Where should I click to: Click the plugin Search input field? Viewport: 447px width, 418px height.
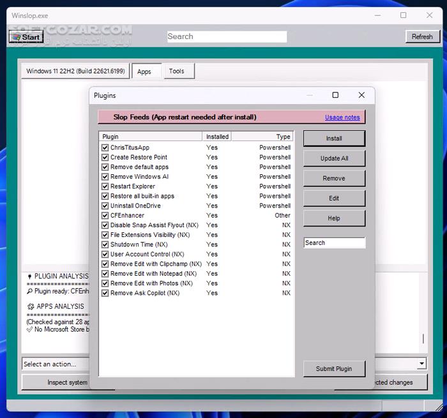(x=334, y=243)
